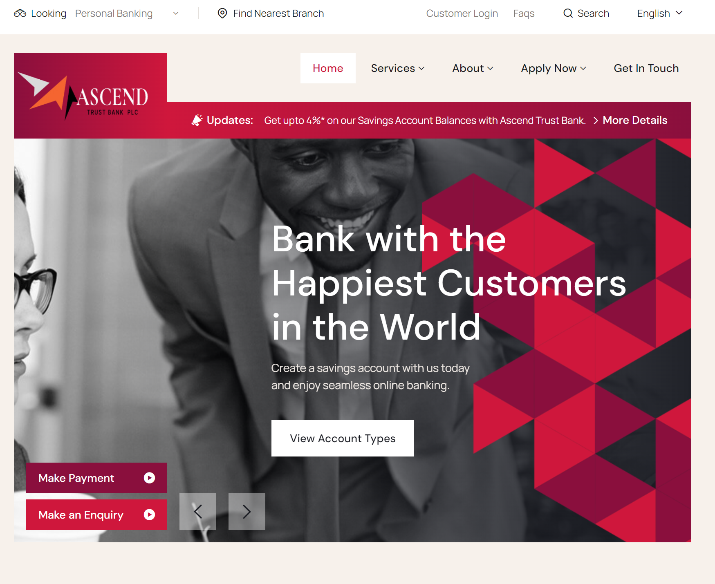This screenshot has width=715, height=584.
Task: Click the View Account Types button
Action: 343,438
